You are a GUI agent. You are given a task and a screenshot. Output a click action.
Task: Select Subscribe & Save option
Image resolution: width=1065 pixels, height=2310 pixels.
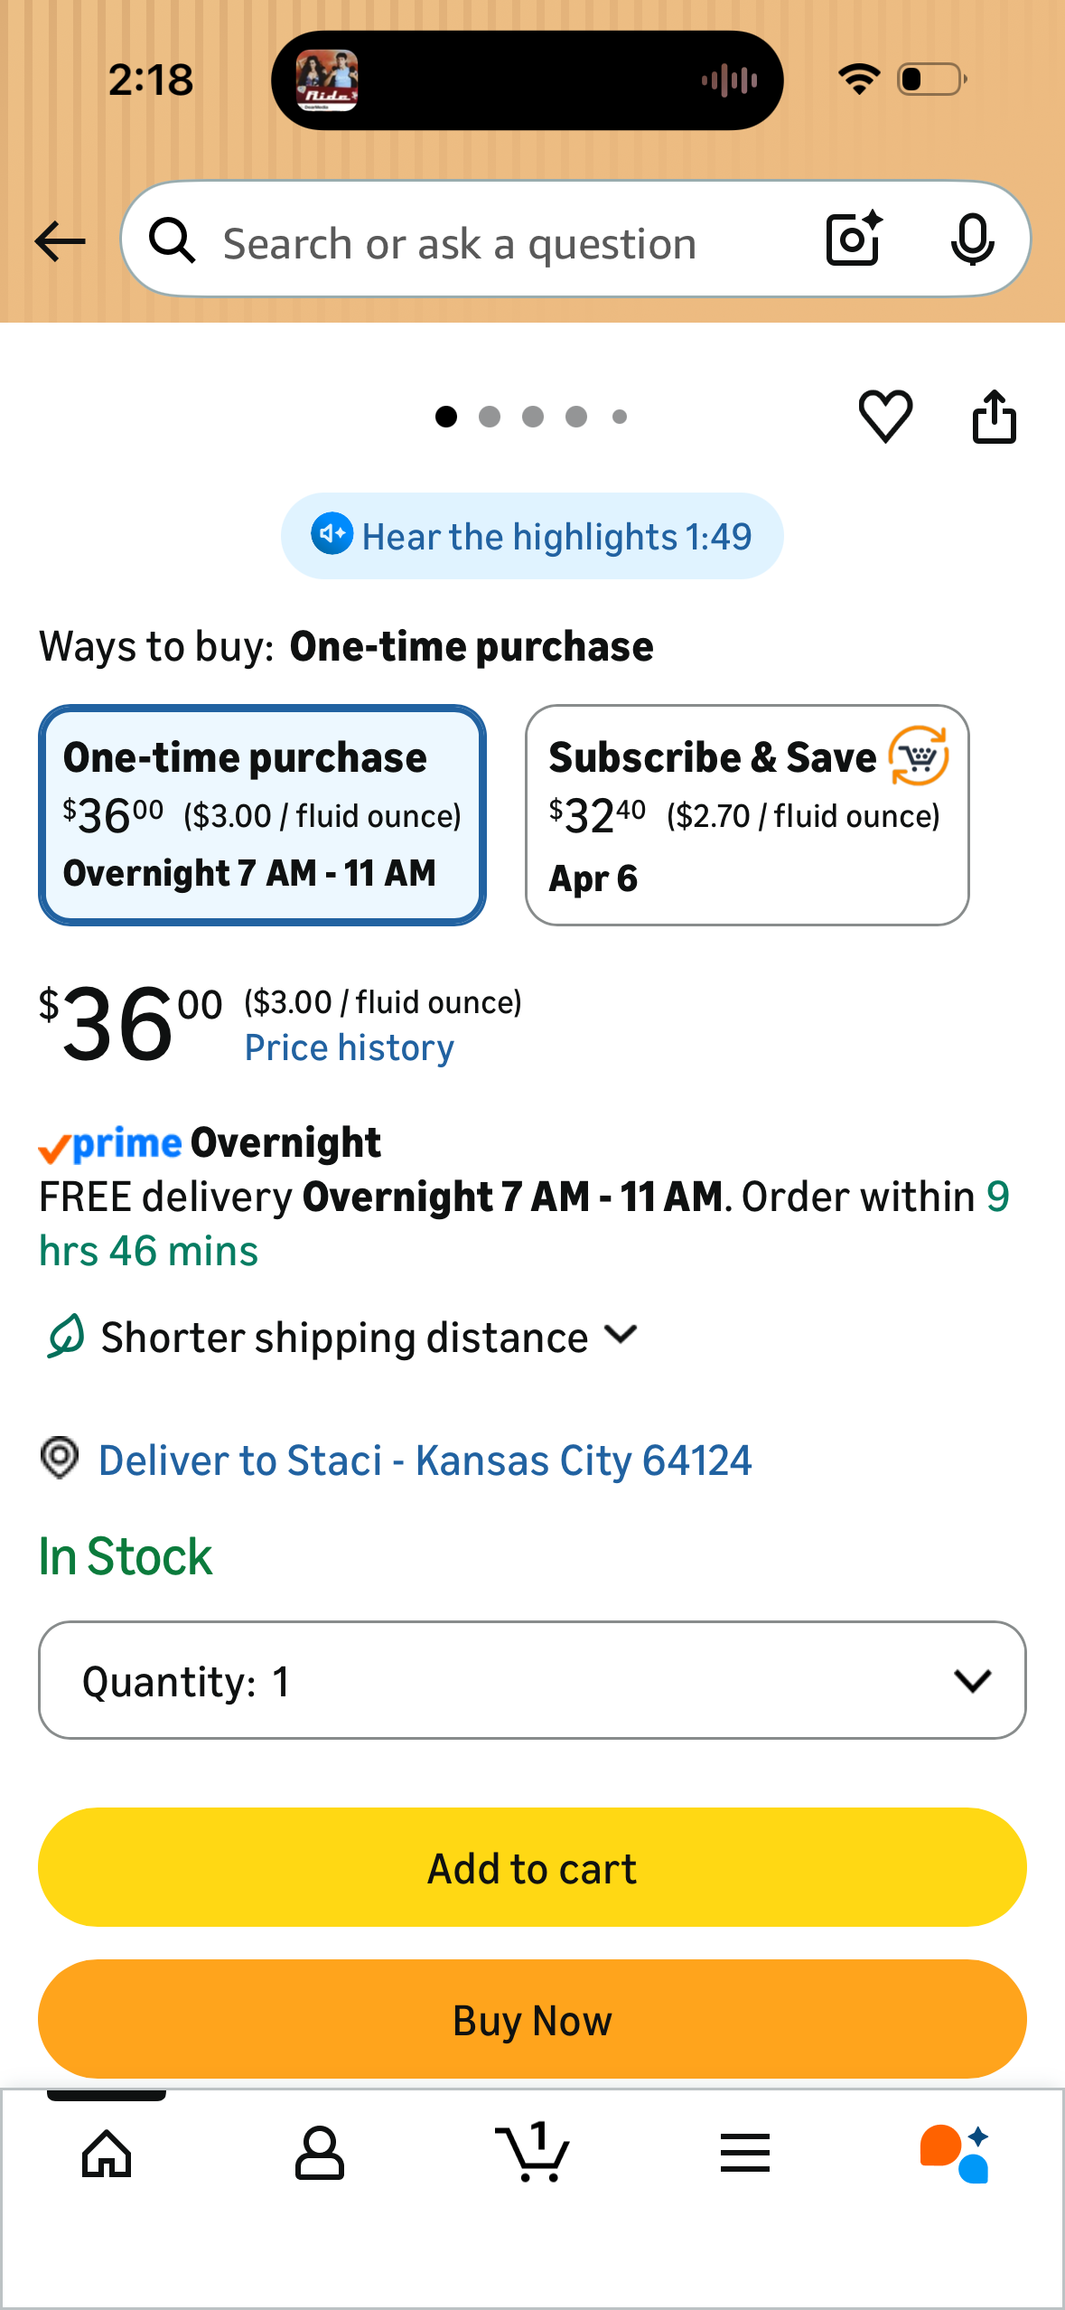coord(747,815)
